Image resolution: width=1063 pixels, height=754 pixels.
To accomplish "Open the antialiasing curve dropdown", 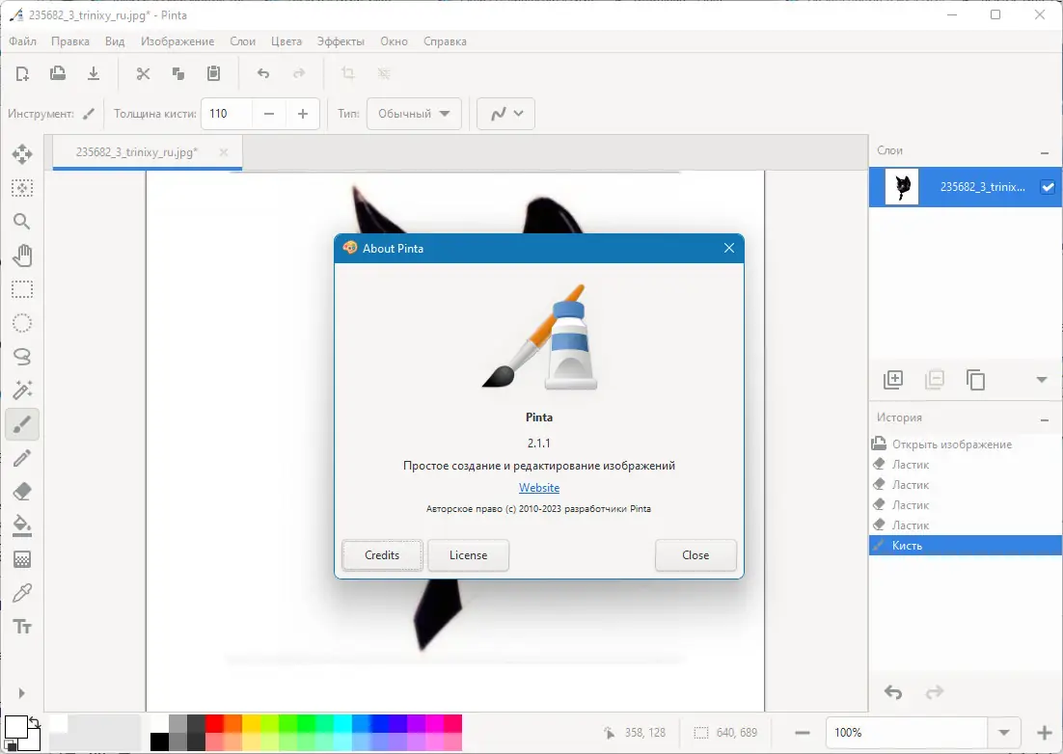I will click(505, 114).
